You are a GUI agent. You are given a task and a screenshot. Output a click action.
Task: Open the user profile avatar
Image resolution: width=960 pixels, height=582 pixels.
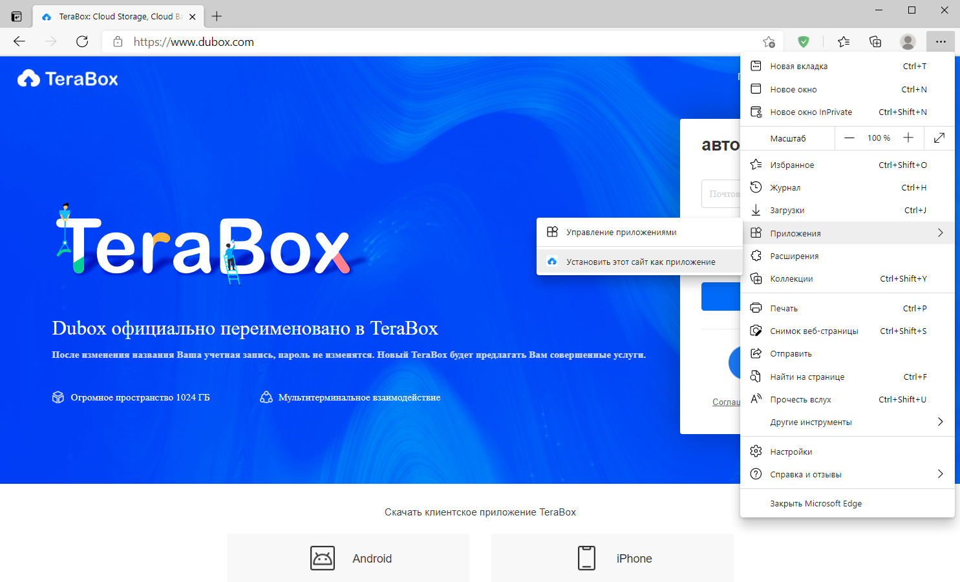pyautogui.click(x=908, y=42)
